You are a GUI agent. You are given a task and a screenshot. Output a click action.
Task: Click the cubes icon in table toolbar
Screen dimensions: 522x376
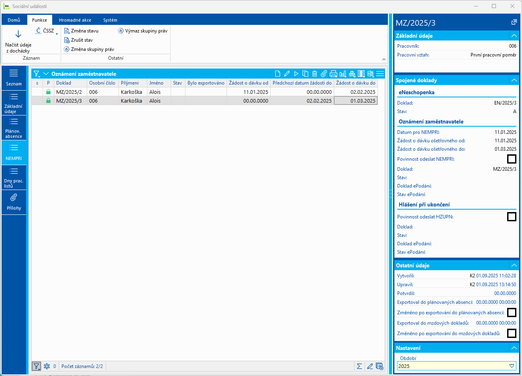click(352, 74)
